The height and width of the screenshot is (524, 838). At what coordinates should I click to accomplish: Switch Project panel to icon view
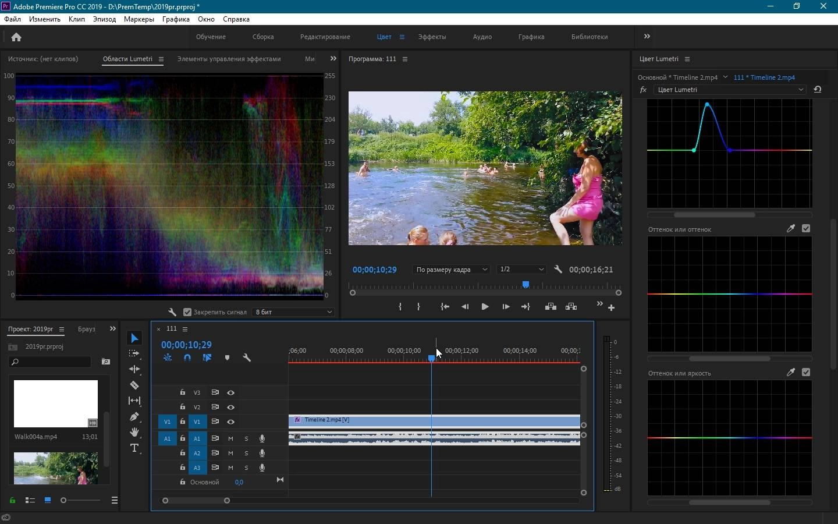pos(48,500)
